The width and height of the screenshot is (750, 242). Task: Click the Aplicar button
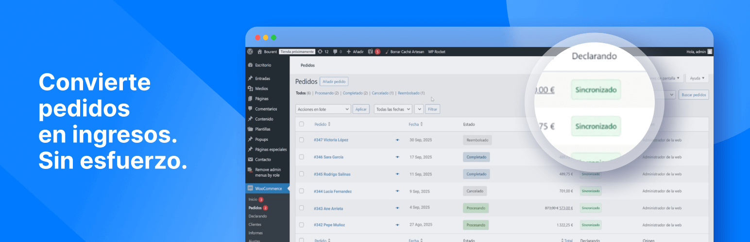pos(361,109)
